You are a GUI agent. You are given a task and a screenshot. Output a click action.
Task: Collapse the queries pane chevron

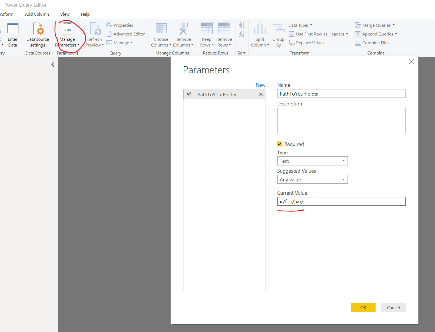click(53, 64)
